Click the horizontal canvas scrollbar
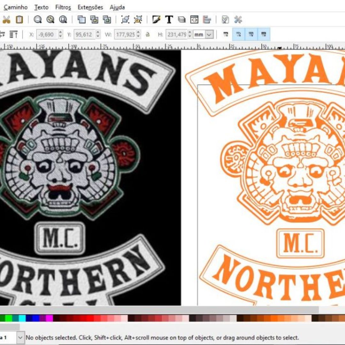345x345 pixels. pyautogui.click(x=159, y=310)
